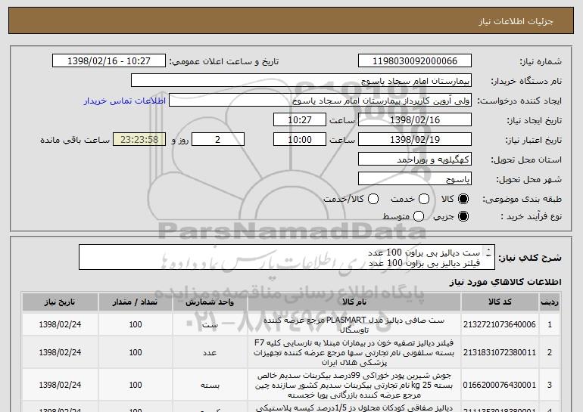
Task: Click the validity date field 1398/02/19
Action: pos(415,140)
